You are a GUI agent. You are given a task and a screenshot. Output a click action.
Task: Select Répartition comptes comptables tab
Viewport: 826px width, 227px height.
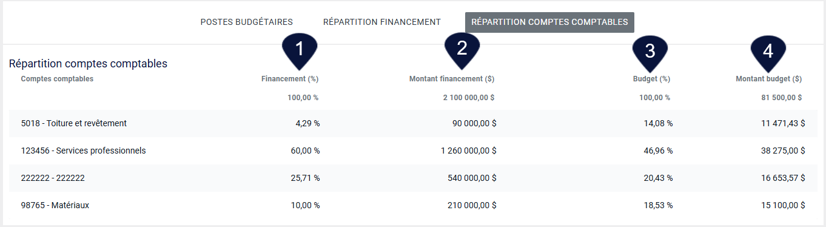pos(549,22)
